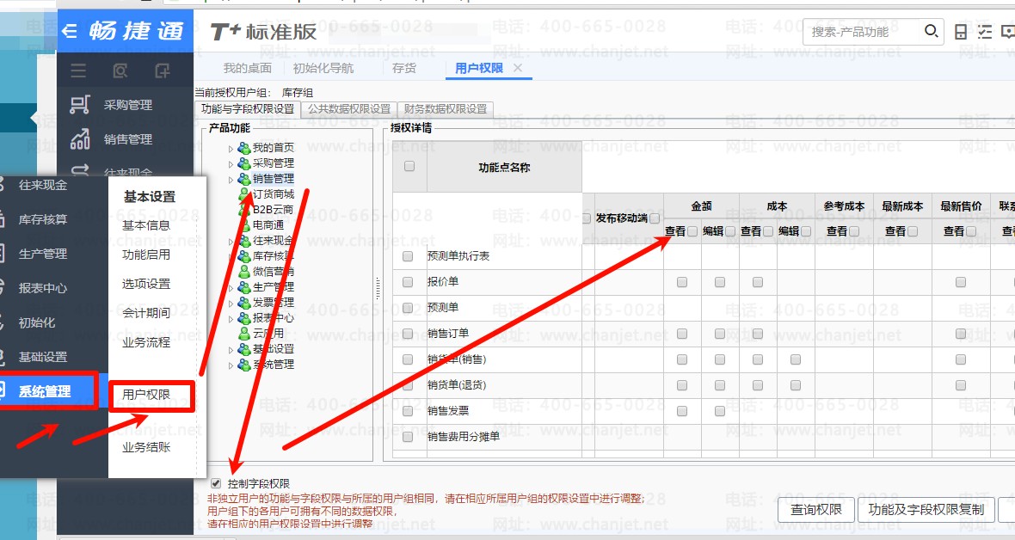
Task: Click the 功能及字段权限复制 button
Action: [x=926, y=509]
